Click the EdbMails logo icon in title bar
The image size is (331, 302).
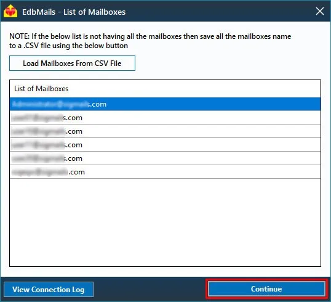pos(10,11)
